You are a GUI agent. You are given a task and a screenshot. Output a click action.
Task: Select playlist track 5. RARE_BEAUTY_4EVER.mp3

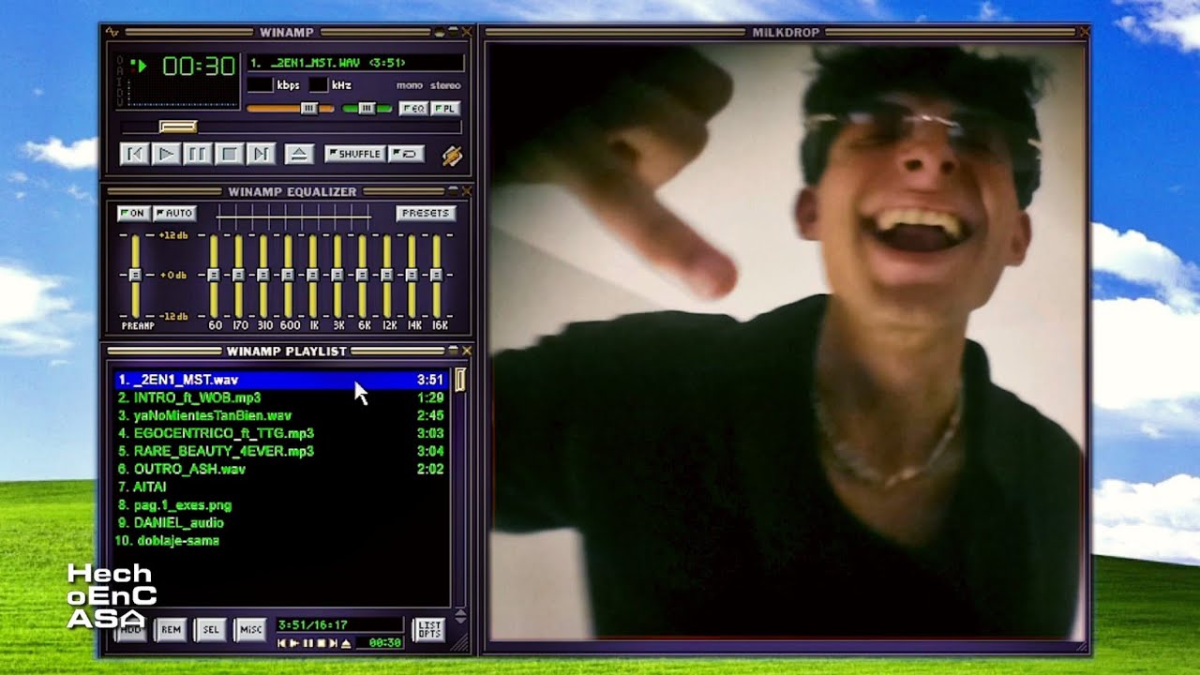pos(282,451)
